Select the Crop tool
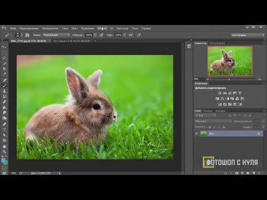Image resolution: width=267 pixels, height=200 pixels. pyautogui.click(x=4, y=69)
